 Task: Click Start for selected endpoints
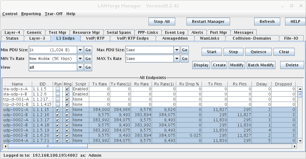tap(212, 52)
